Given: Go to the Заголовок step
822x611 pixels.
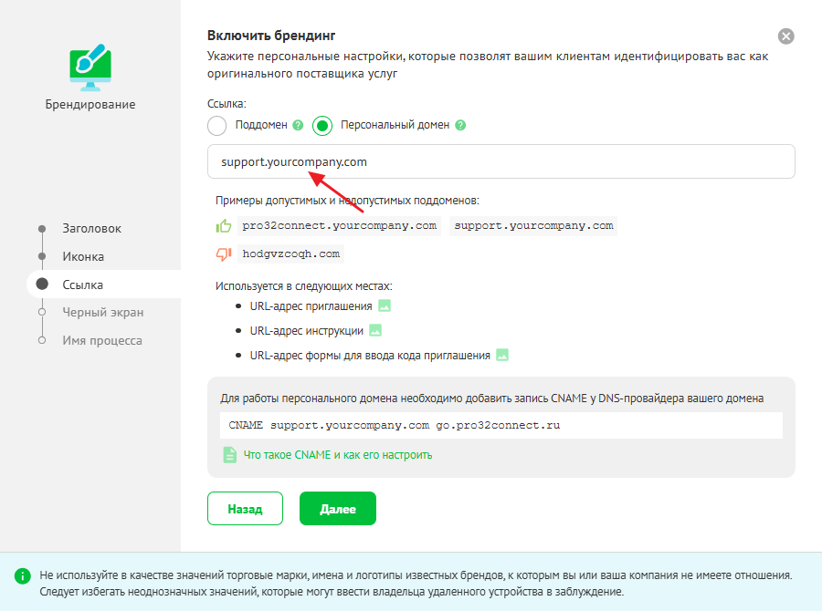Looking at the screenshot, I should [x=91, y=229].
